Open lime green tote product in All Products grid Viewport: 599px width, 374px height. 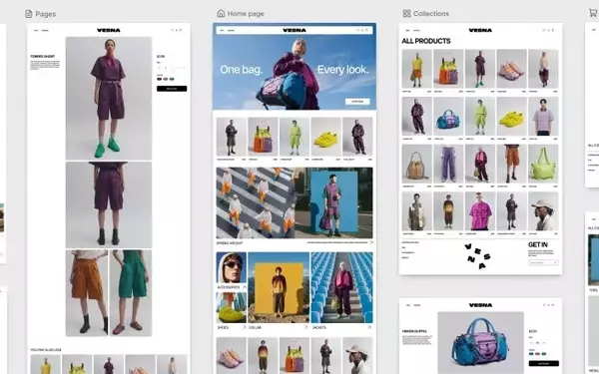click(x=543, y=165)
